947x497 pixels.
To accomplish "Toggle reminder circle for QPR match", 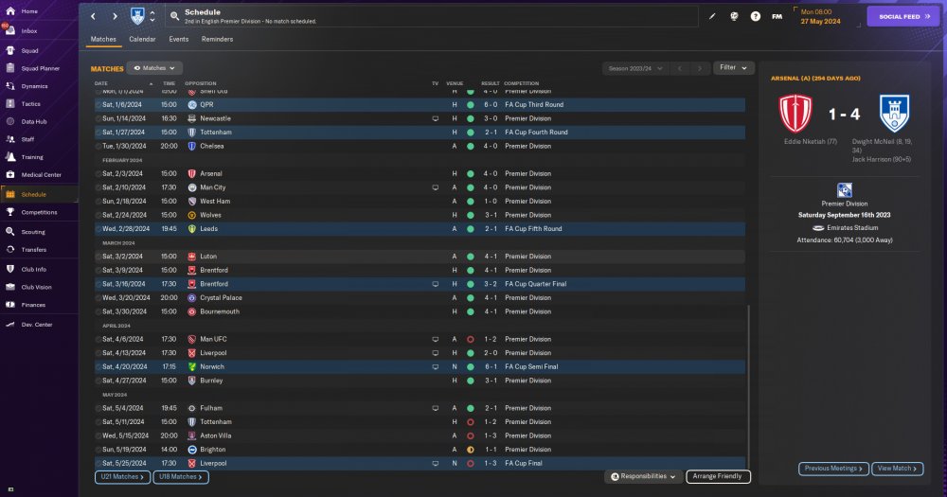I will click(x=98, y=104).
